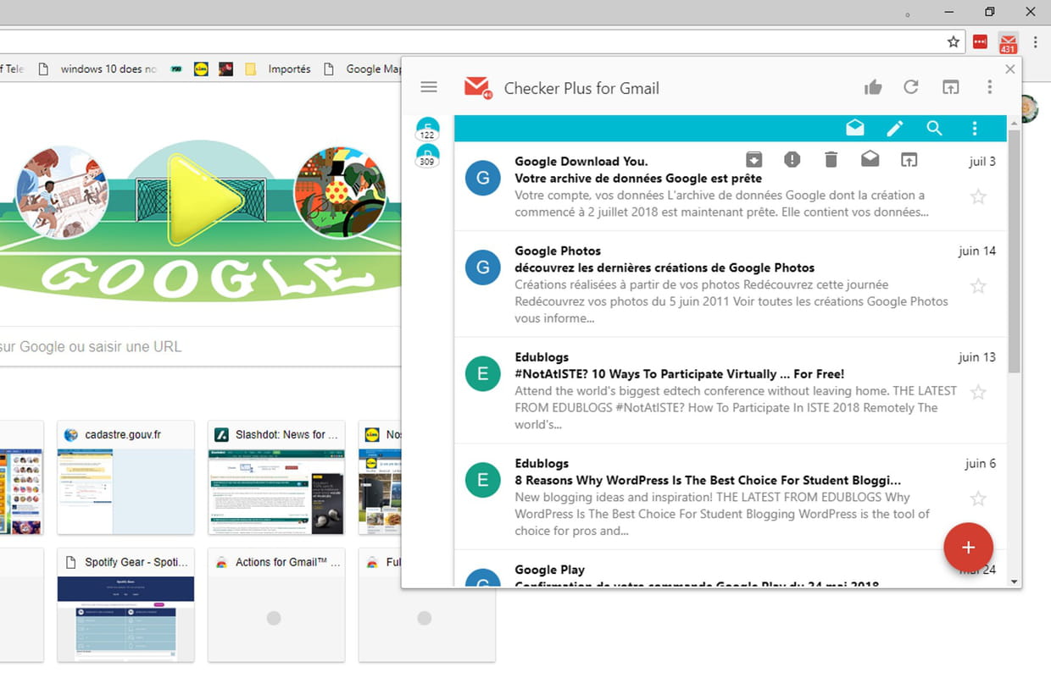This screenshot has width=1051, height=700.
Task: Star the #NotAtISTE Edublogs email
Action: [978, 392]
